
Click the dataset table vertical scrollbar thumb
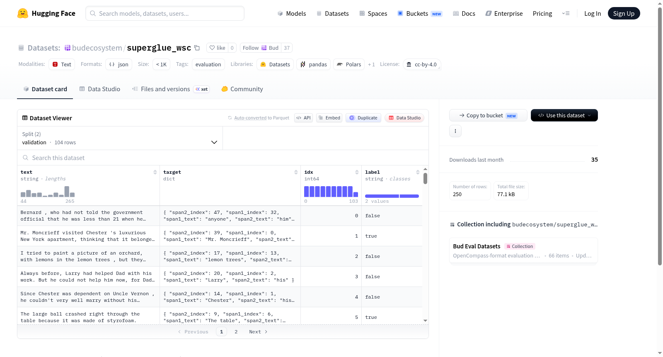pos(425,179)
